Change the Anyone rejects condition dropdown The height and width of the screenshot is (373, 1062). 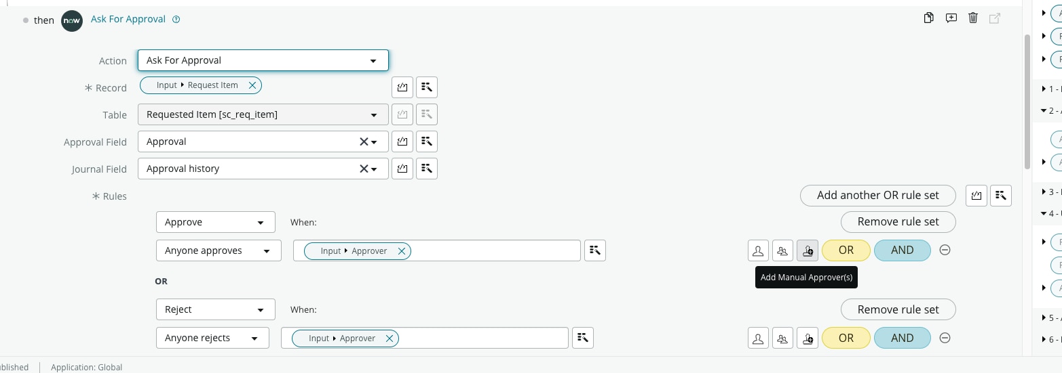(212, 338)
